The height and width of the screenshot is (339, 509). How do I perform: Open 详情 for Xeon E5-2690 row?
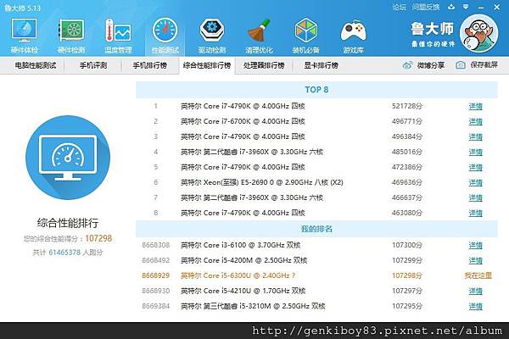tap(476, 183)
